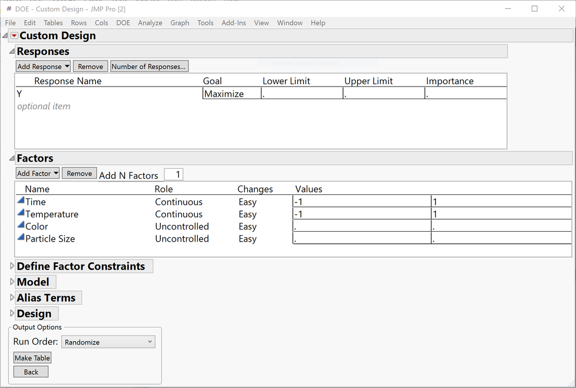The height and width of the screenshot is (388, 576).
Task: Click Temperature low value -1 field
Action: (362, 214)
